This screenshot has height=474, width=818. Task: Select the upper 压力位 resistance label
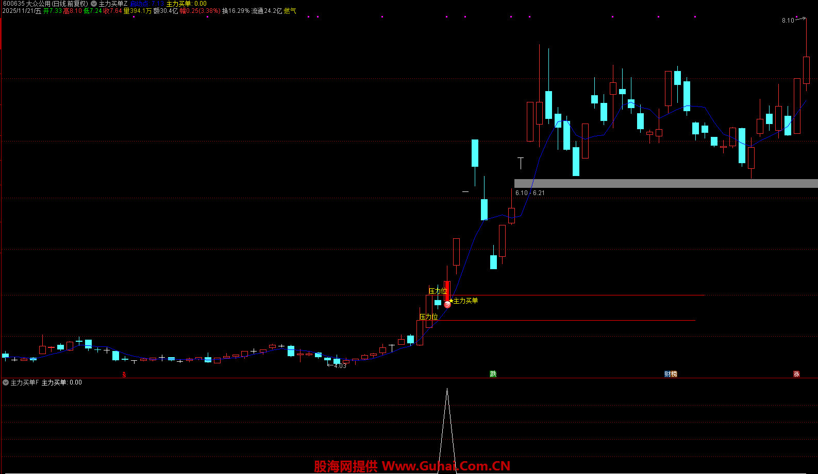(x=438, y=291)
